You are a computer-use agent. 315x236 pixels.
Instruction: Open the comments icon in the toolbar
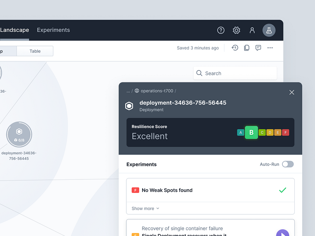coord(258,48)
